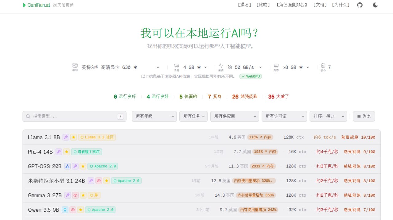
Task: Open the Qwen 3.5 9B model row
Action: coord(201,210)
